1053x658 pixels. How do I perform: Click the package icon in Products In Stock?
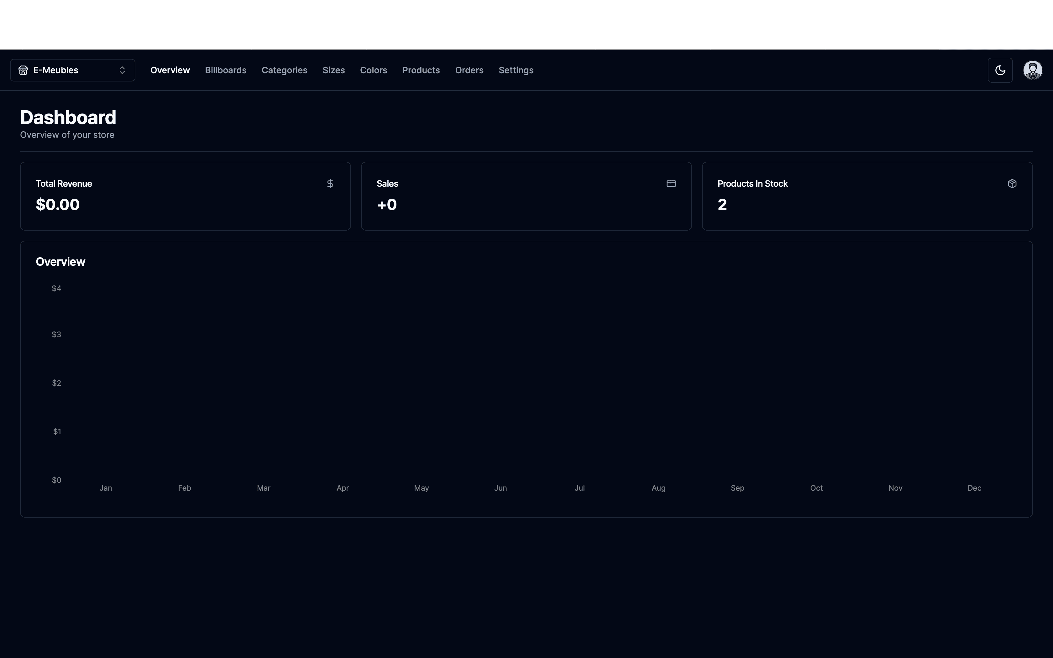click(1012, 184)
